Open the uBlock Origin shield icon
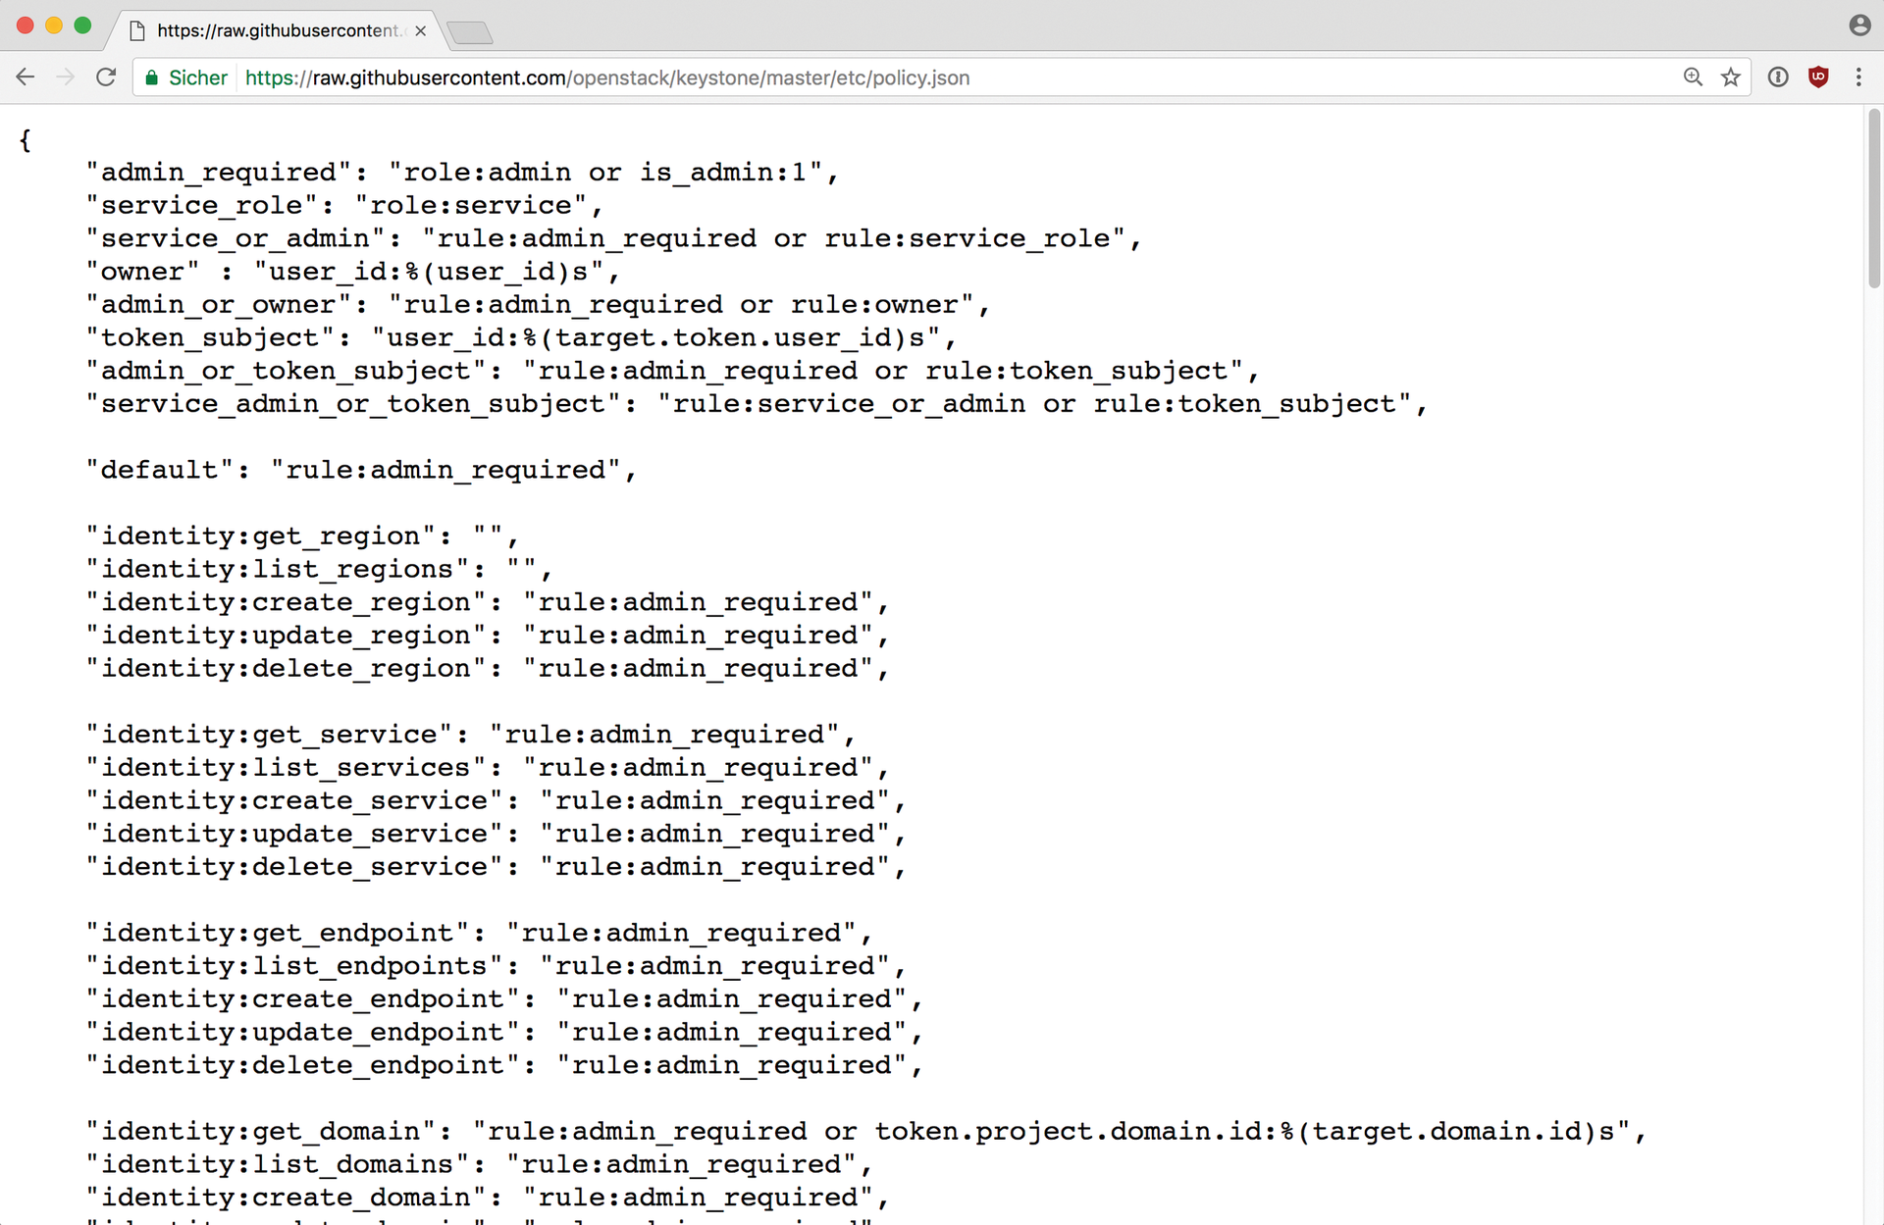Viewport: 1884px width, 1225px height. [1818, 77]
